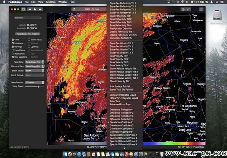The height and width of the screenshot is (158, 227).
Task: Open the RadarScope application menu
Action: pos(15,2)
